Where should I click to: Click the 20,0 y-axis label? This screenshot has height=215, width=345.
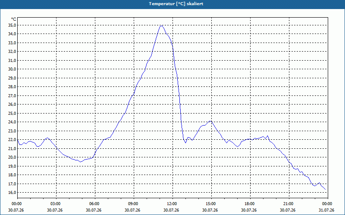click(12, 157)
